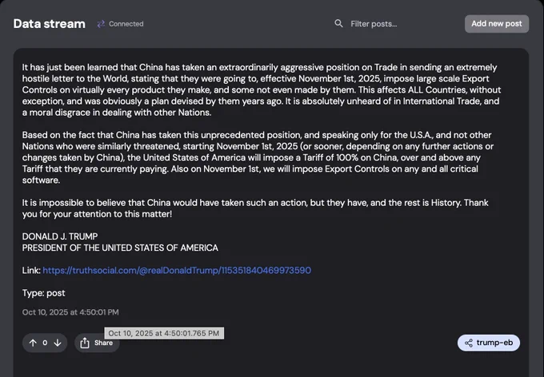Click the share box-arrow icon
The height and width of the screenshot is (377, 544).
click(x=85, y=343)
